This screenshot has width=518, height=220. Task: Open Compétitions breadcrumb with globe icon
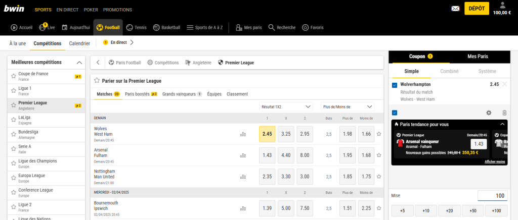click(x=163, y=63)
